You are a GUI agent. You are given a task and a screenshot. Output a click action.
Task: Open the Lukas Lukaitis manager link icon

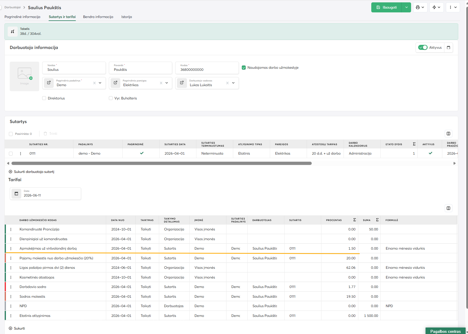(x=182, y=83)
